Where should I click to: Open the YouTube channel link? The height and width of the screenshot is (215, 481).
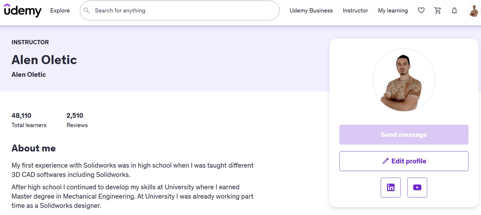point(417,187)
